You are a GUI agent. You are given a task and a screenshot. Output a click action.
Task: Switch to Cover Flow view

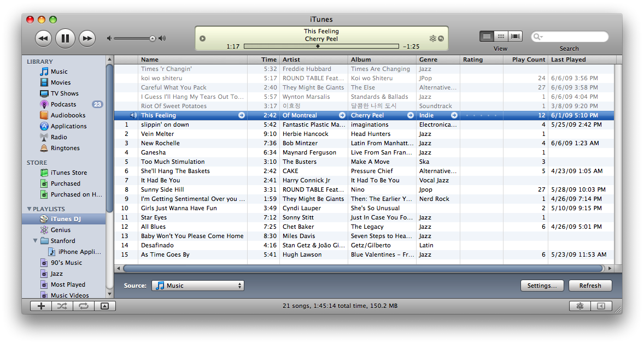coord(515,37)
